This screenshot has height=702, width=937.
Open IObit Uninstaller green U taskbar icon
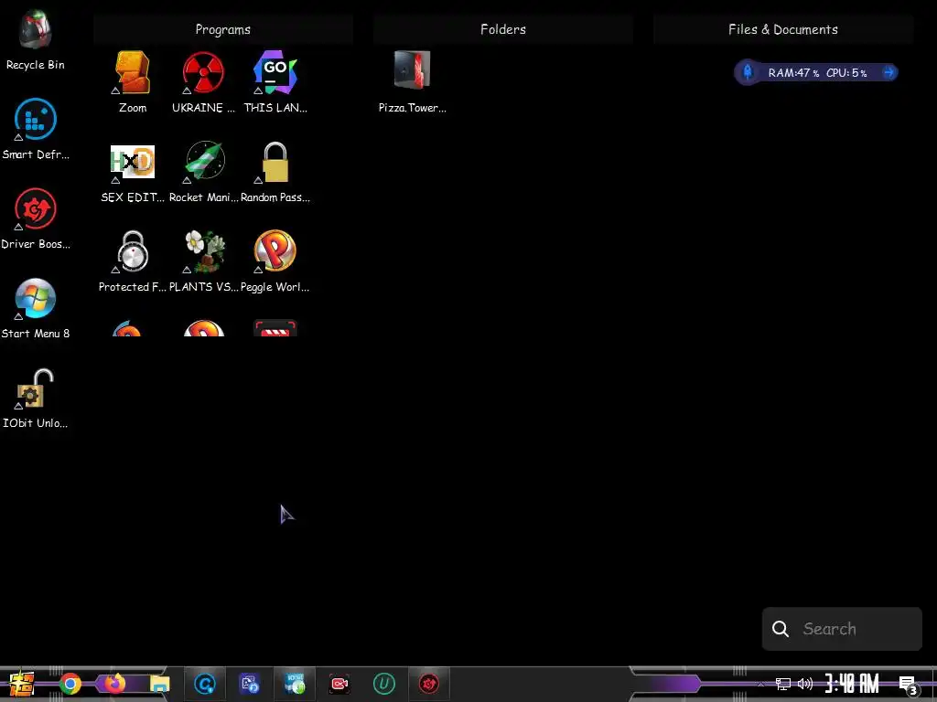click(383, 684)
